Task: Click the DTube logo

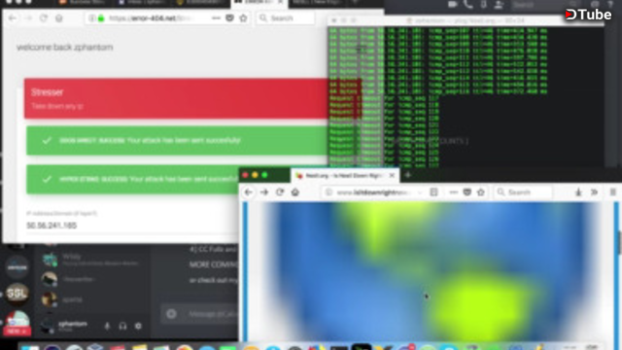Action: [588, 15]
